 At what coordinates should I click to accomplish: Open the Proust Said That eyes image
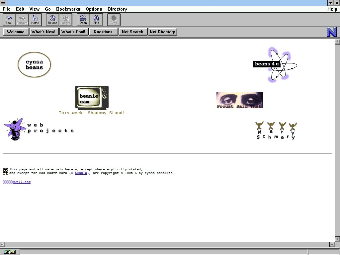(240, 100)
